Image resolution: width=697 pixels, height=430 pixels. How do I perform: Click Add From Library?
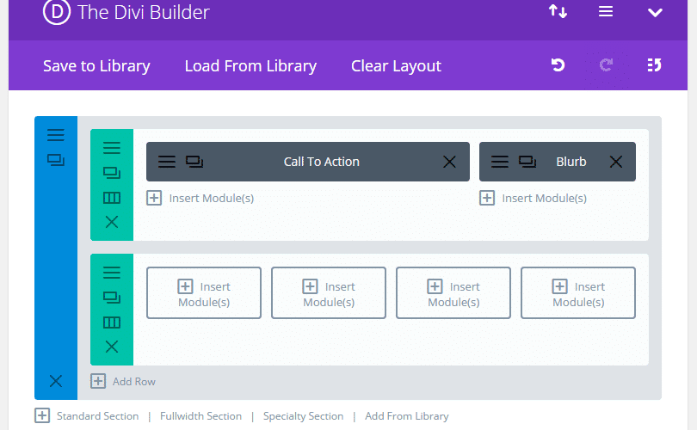[407, 416]
